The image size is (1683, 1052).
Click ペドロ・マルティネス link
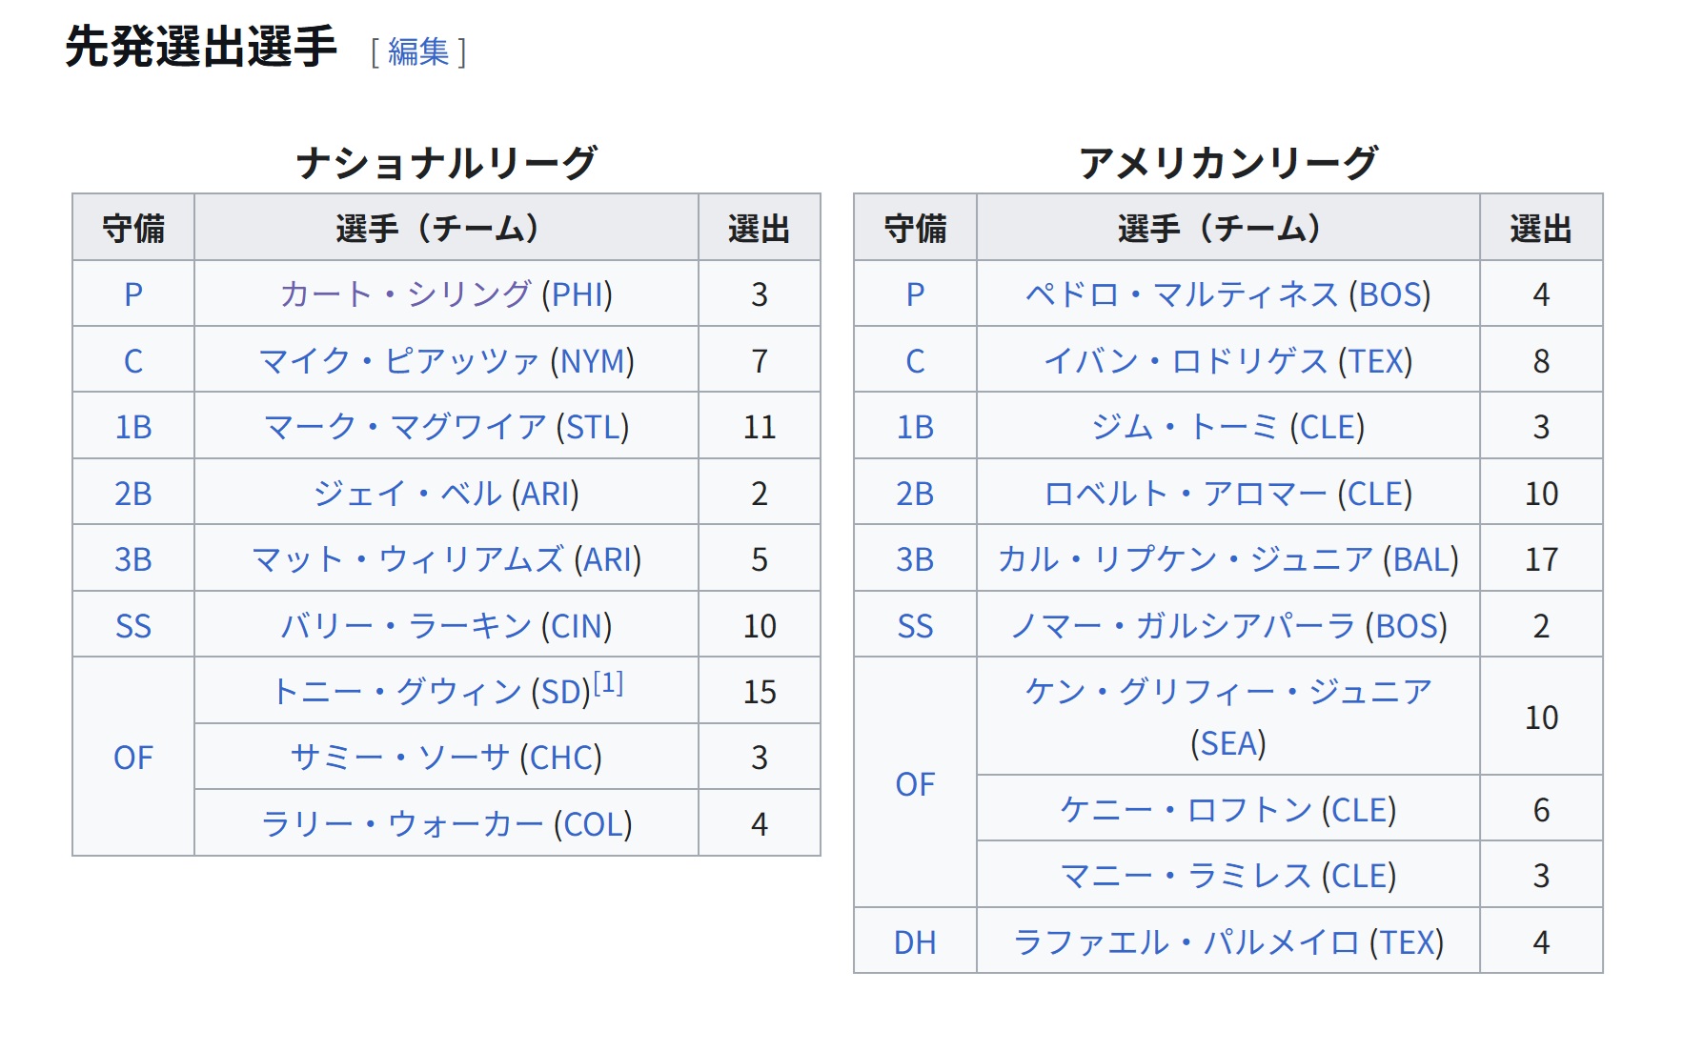pyautogui.click(x=1182, y=294)
